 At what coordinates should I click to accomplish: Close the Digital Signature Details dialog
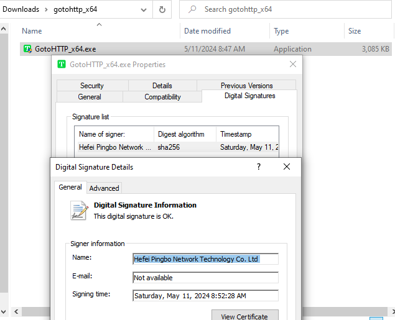[x=287, y=167]
